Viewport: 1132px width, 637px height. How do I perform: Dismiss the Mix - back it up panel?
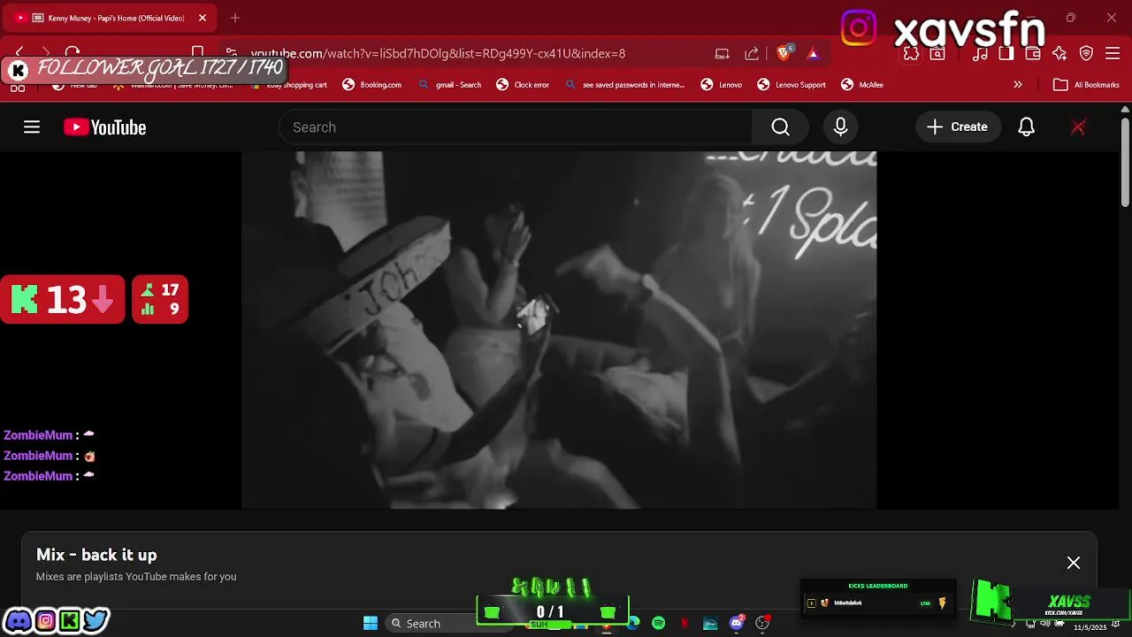1073,563
